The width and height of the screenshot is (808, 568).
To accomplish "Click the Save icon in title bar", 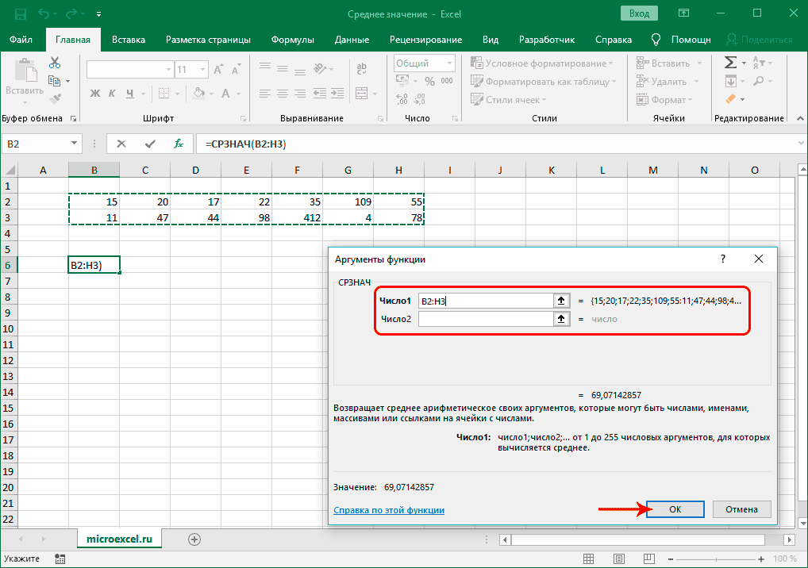I will (x=18, y=14).
